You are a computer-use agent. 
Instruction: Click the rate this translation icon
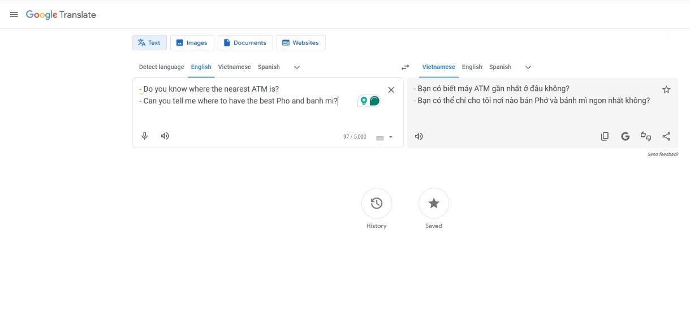click(645, 136)
